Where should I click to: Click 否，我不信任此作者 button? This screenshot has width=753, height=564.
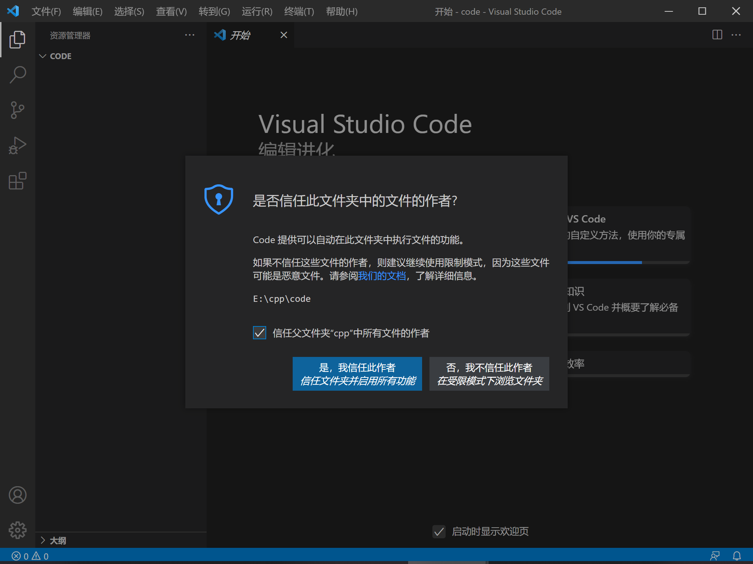[489, 374]
